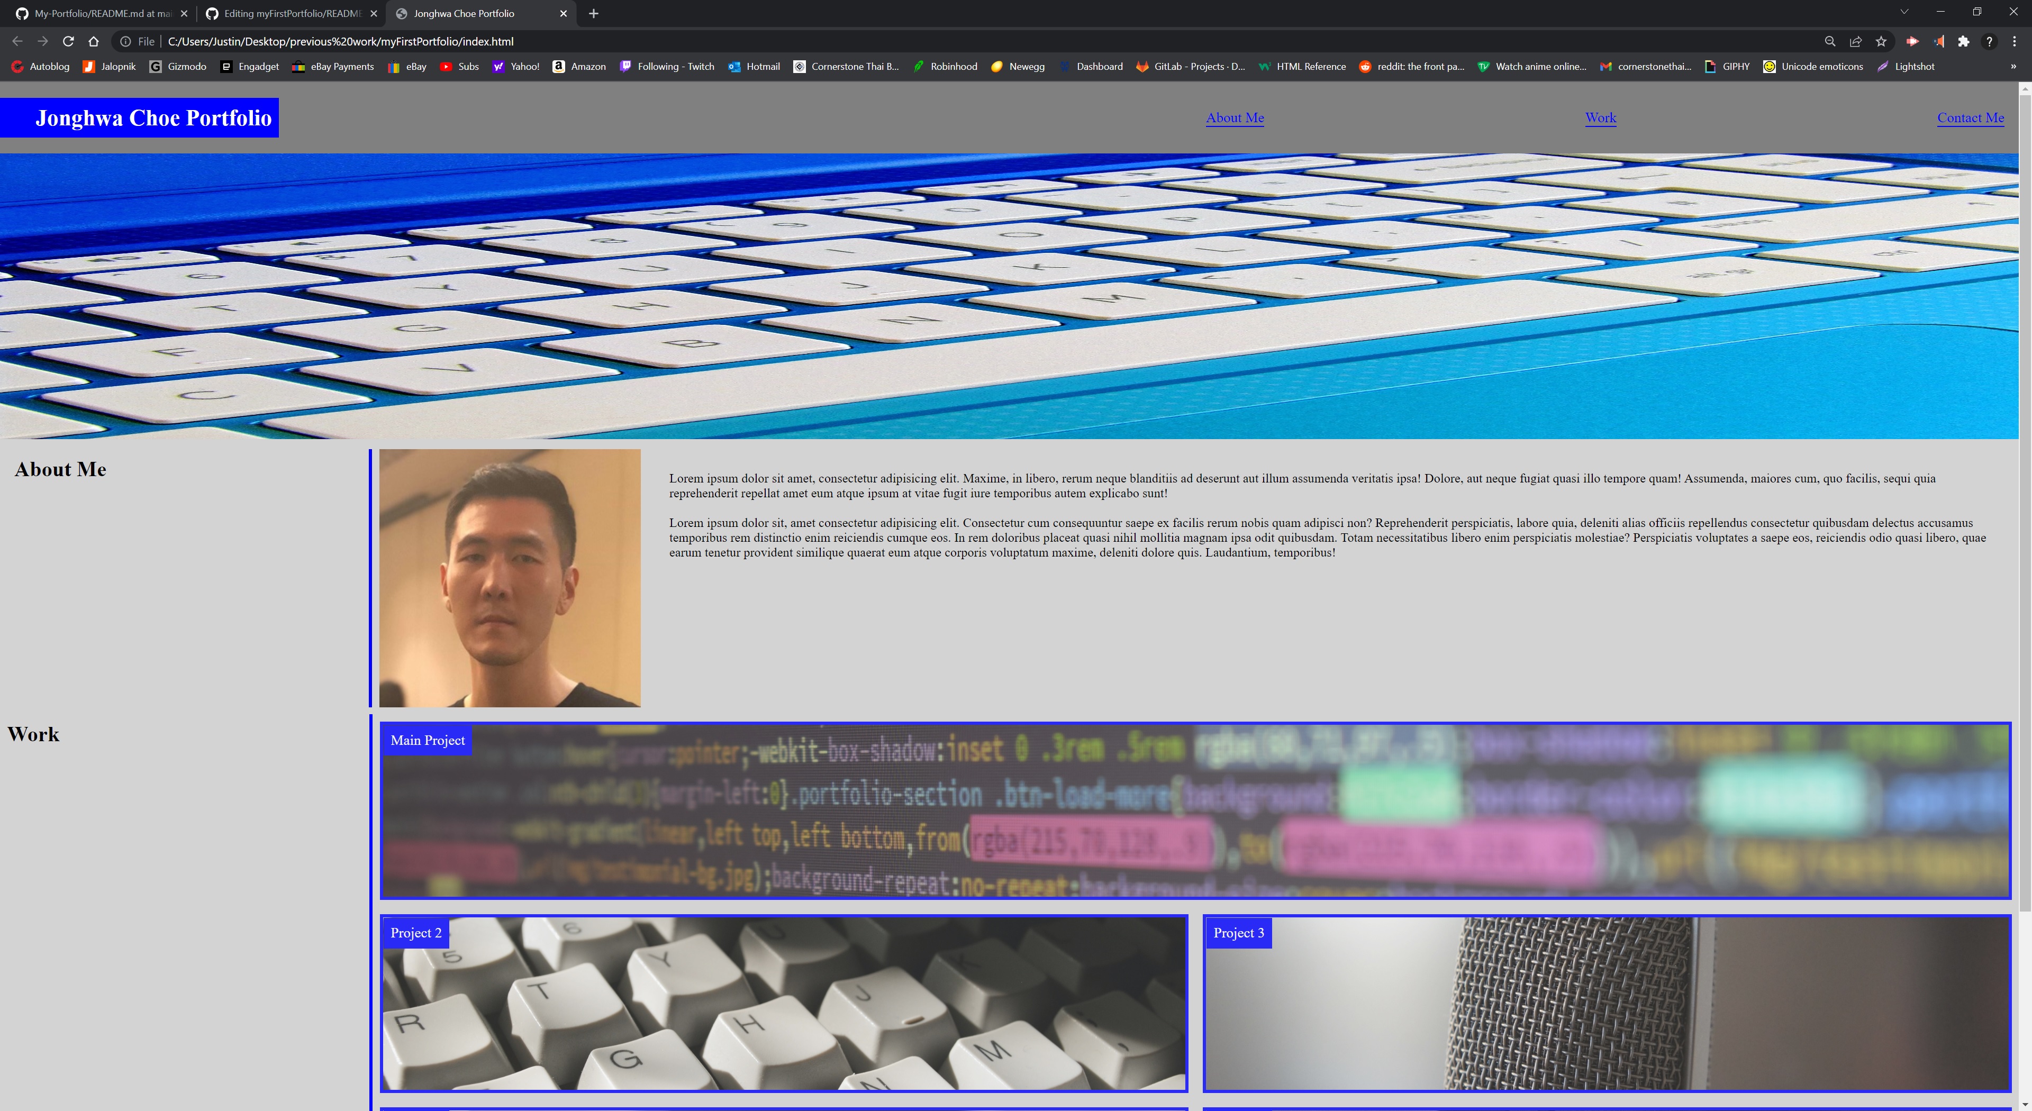Click the Contact Me navigation link
Viewport: 2032px width, 1111px height.
click(1971, 117)
